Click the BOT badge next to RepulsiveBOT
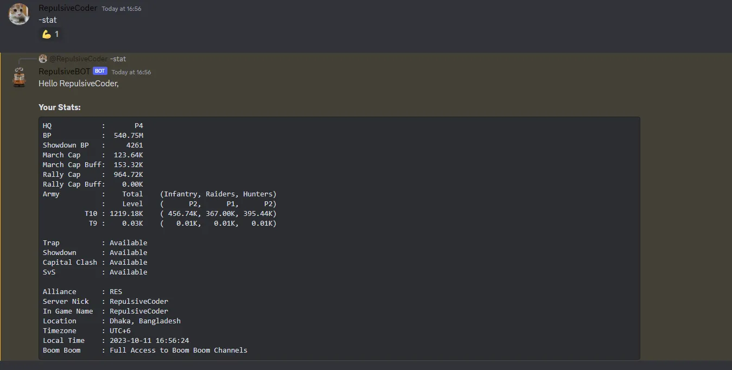The height and width of the screenshot is (370, 732). 100,71
